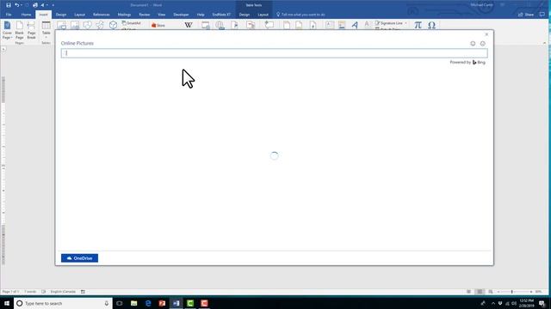Click the Online Pictures search field
Image resolution: width=551 pixels, height=309 pixels.
coord(274,53)
